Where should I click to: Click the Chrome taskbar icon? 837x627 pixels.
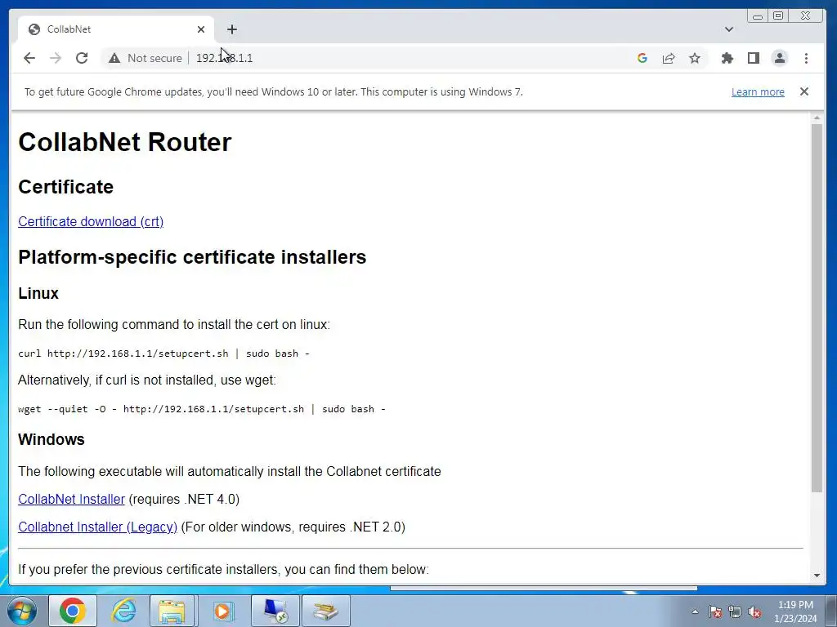click(73, 611)
